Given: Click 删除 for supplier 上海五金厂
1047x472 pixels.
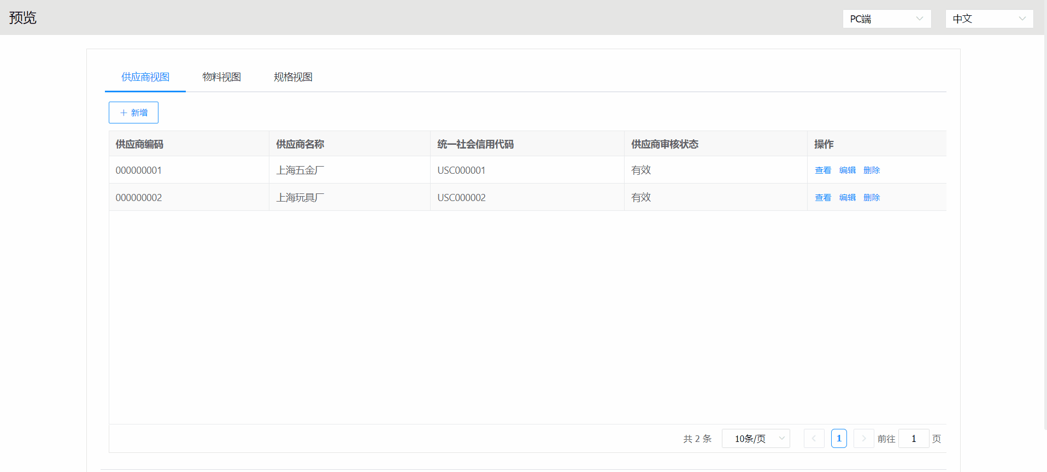Looking at the screenshot, I should (x=872, y=170).
